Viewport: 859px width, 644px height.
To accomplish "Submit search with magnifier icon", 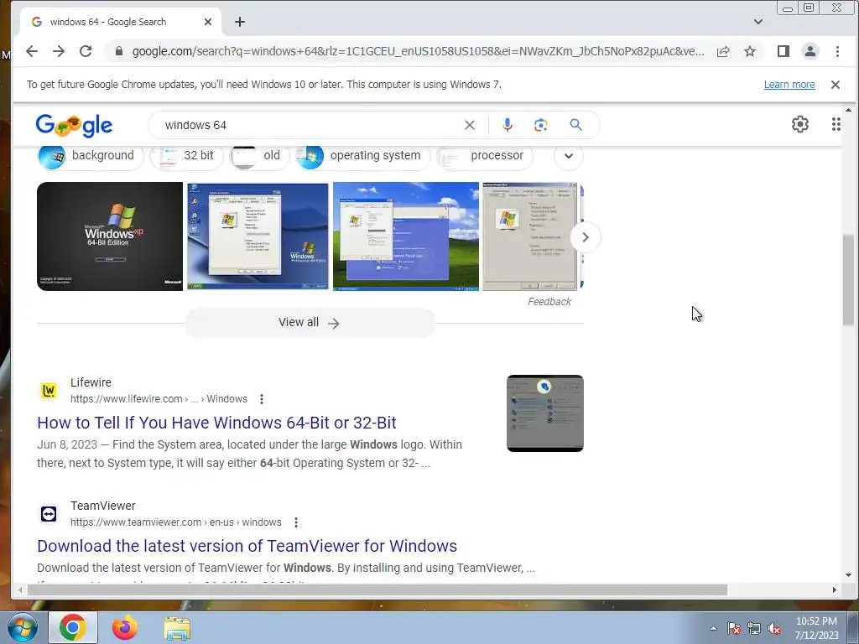I will [x=575, y=125].
